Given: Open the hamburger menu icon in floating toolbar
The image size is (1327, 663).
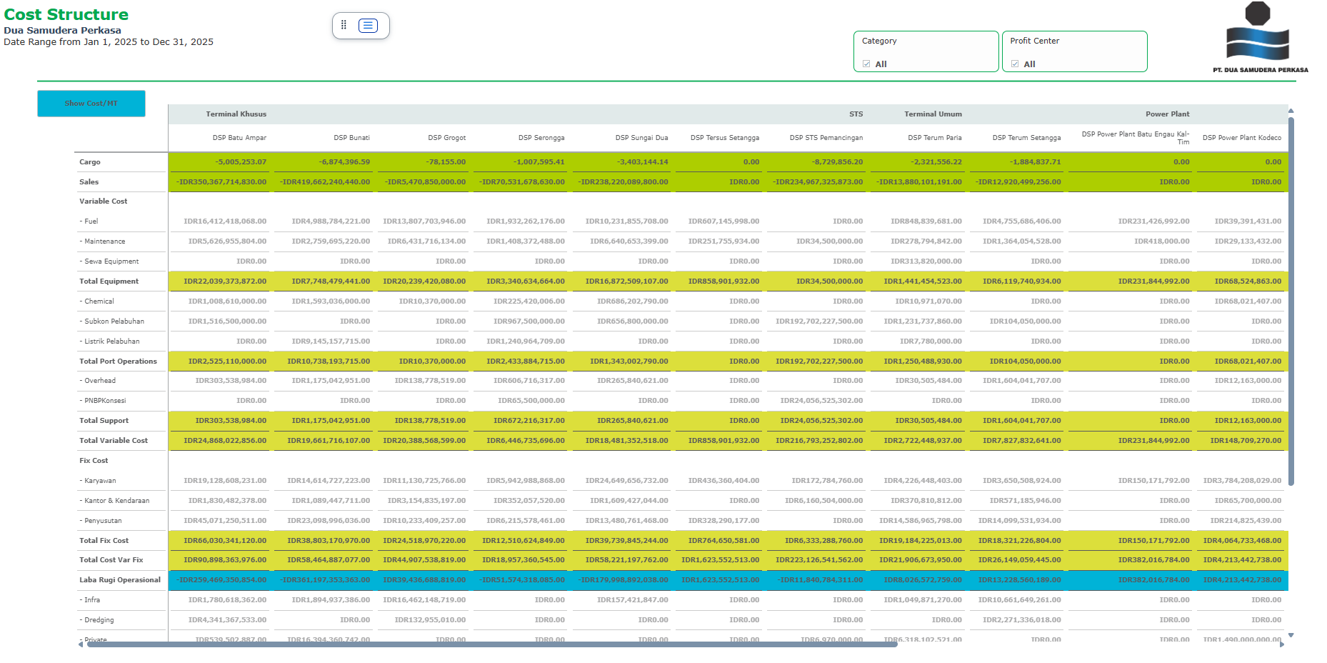Looking at the screenshot, I should (x=368, y=26).
